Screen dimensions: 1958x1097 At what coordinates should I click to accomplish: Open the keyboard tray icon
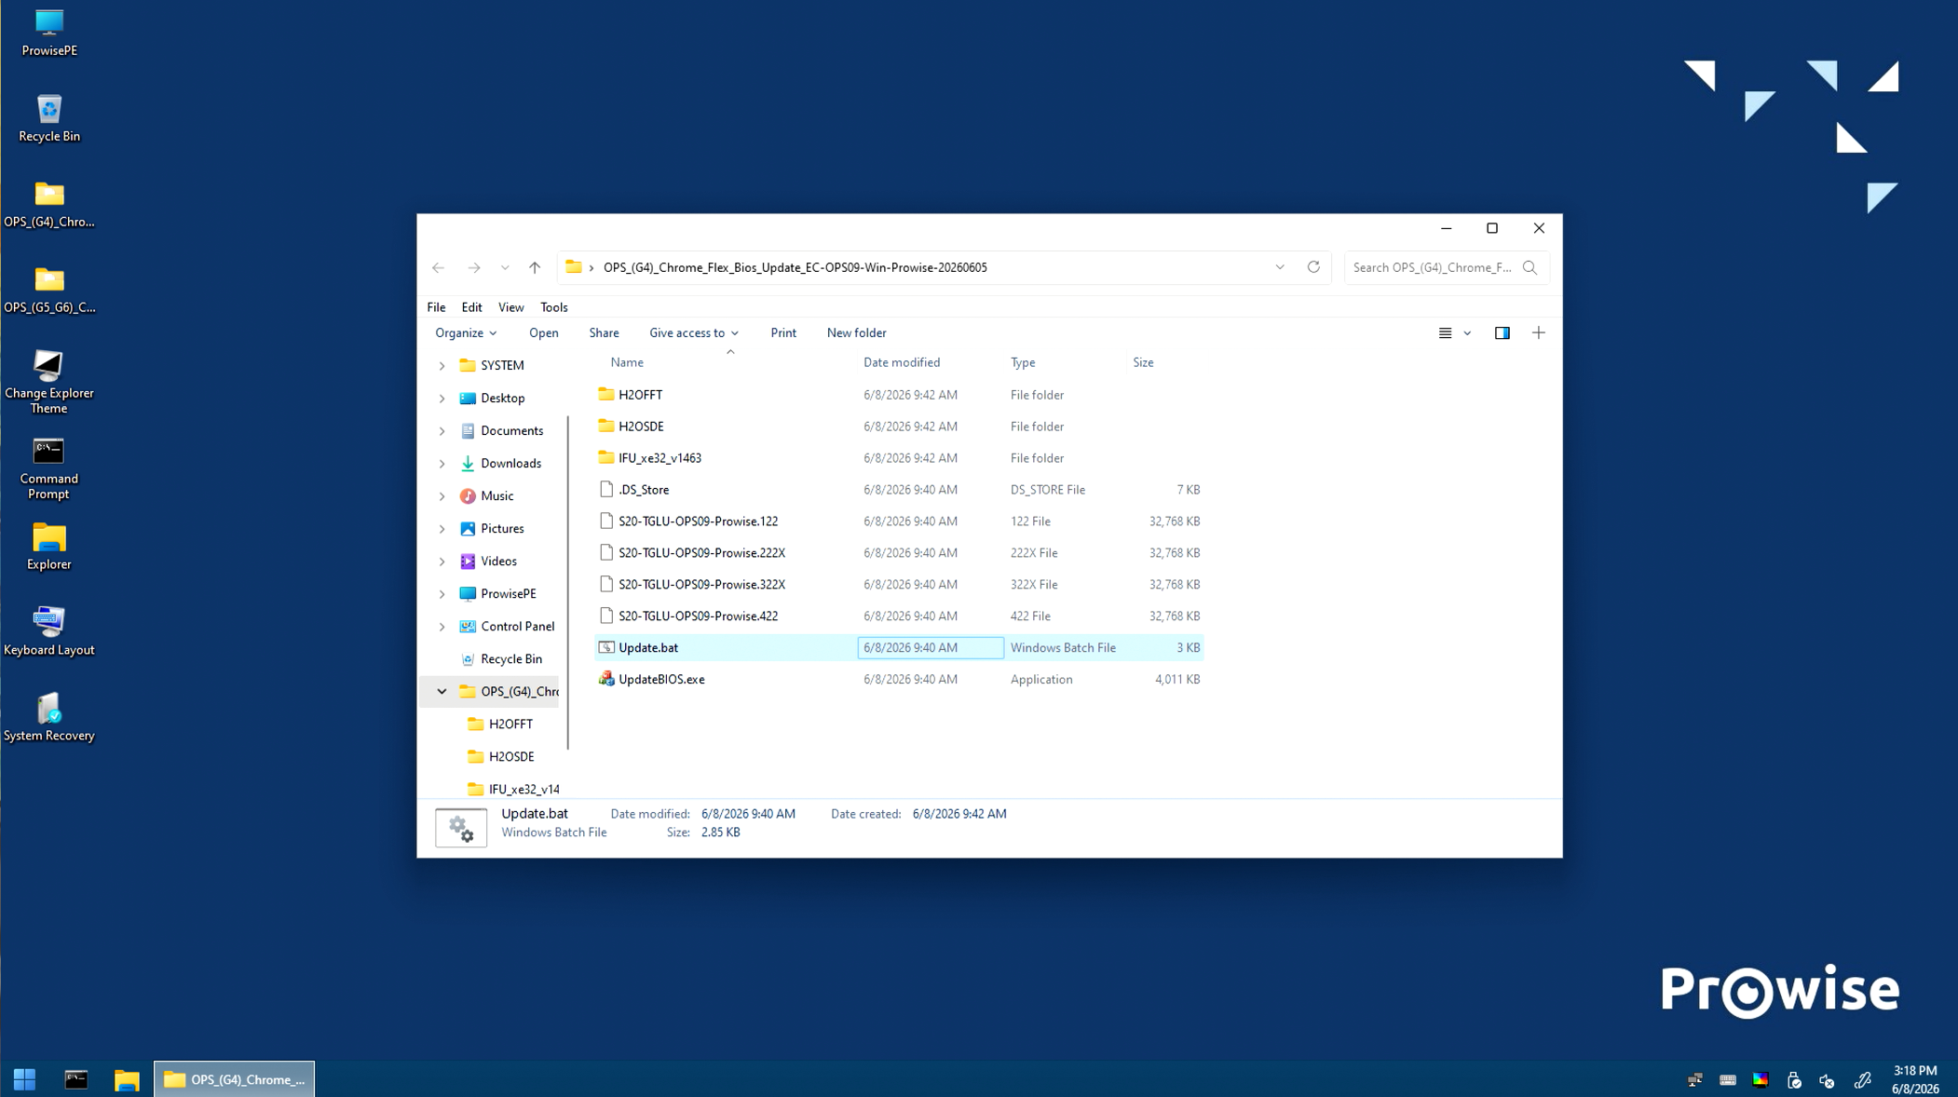pyautogui.click(x=1727, y=1080)
